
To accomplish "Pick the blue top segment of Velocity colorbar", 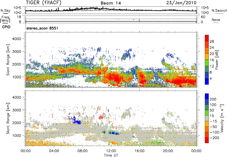I will click(207, 96).
